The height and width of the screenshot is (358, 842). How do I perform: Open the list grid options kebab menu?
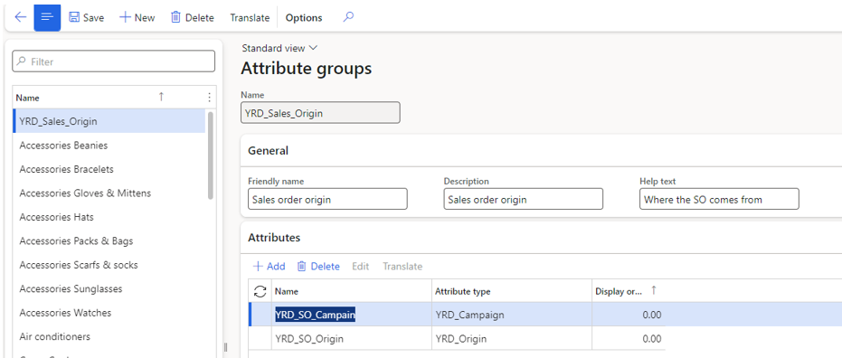tap(209, 97)
